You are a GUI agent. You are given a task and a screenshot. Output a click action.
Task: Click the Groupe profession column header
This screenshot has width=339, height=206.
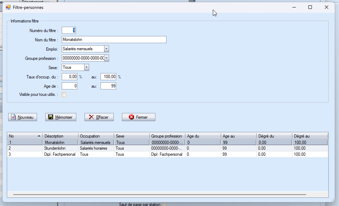click(x=167, y=136)
